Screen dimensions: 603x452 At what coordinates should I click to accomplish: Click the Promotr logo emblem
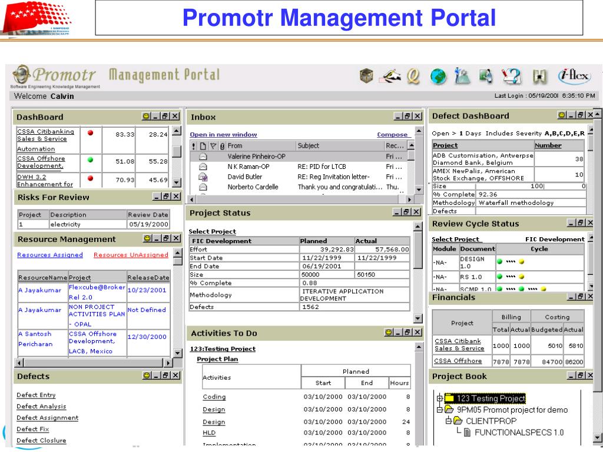(21, 74)
